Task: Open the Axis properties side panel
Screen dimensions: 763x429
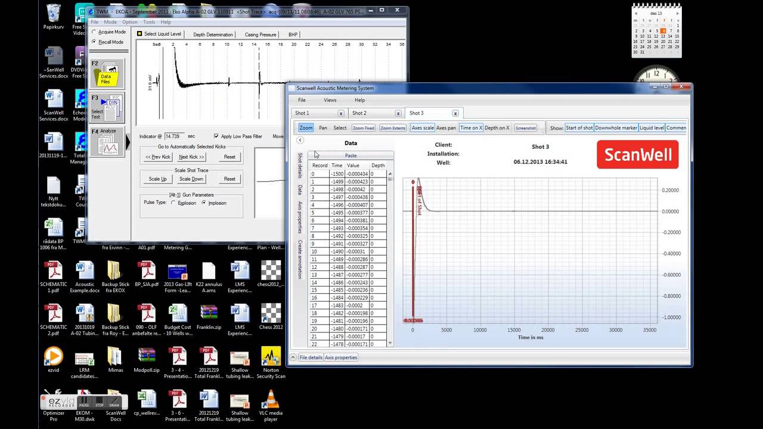Action: (x=300, y=217)
